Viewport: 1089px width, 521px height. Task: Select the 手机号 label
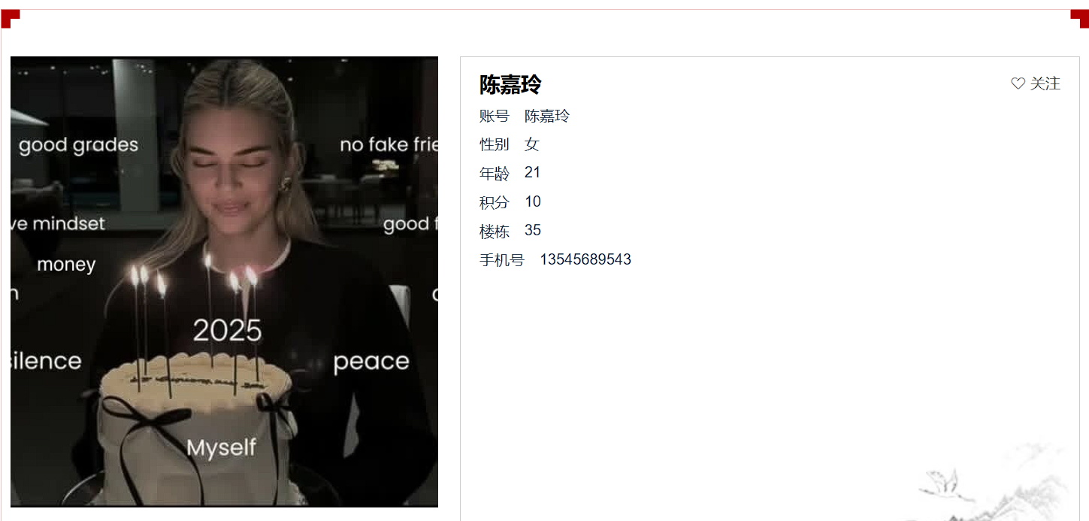[502, 260]
